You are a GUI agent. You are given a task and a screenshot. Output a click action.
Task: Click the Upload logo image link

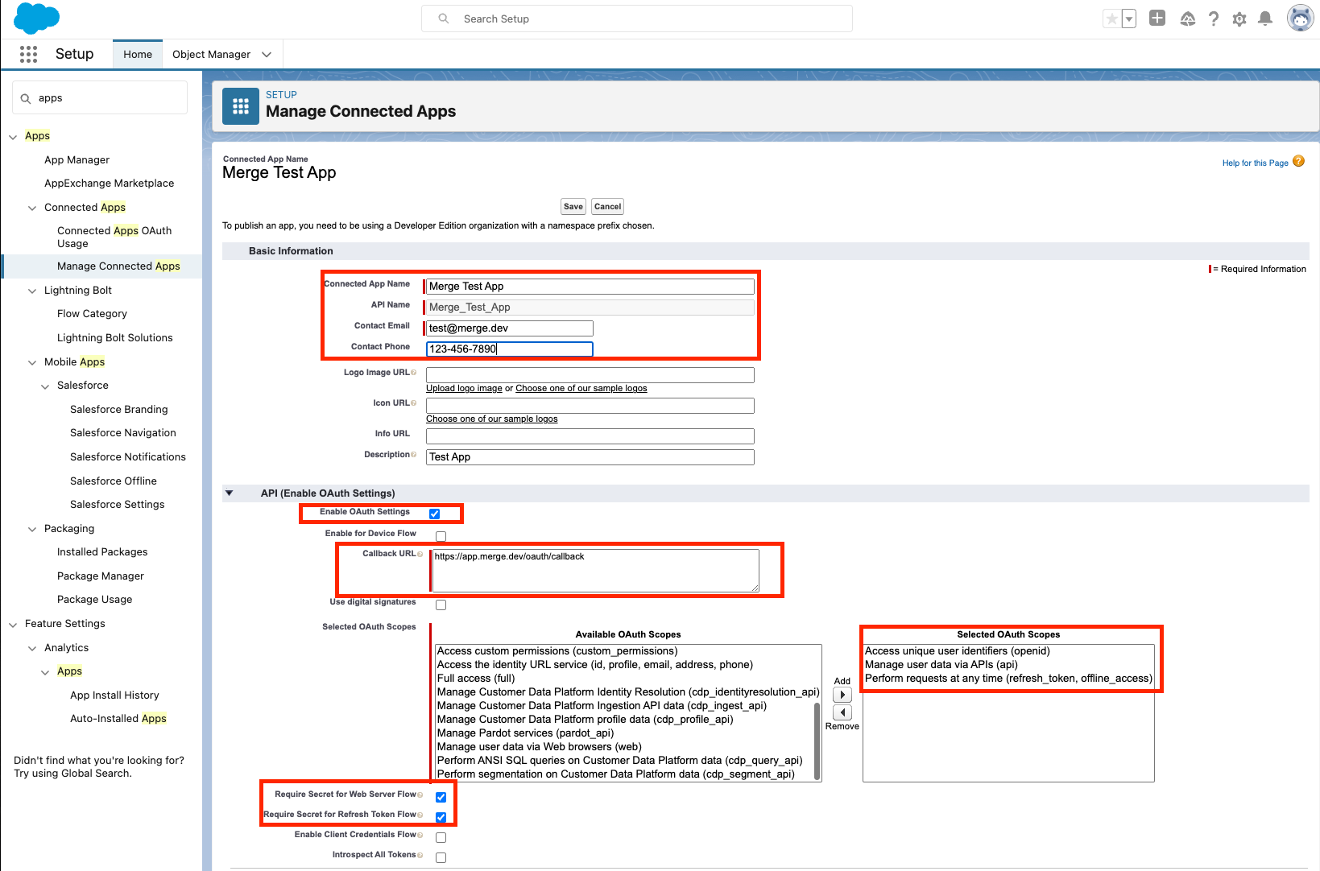click(464, 389)
